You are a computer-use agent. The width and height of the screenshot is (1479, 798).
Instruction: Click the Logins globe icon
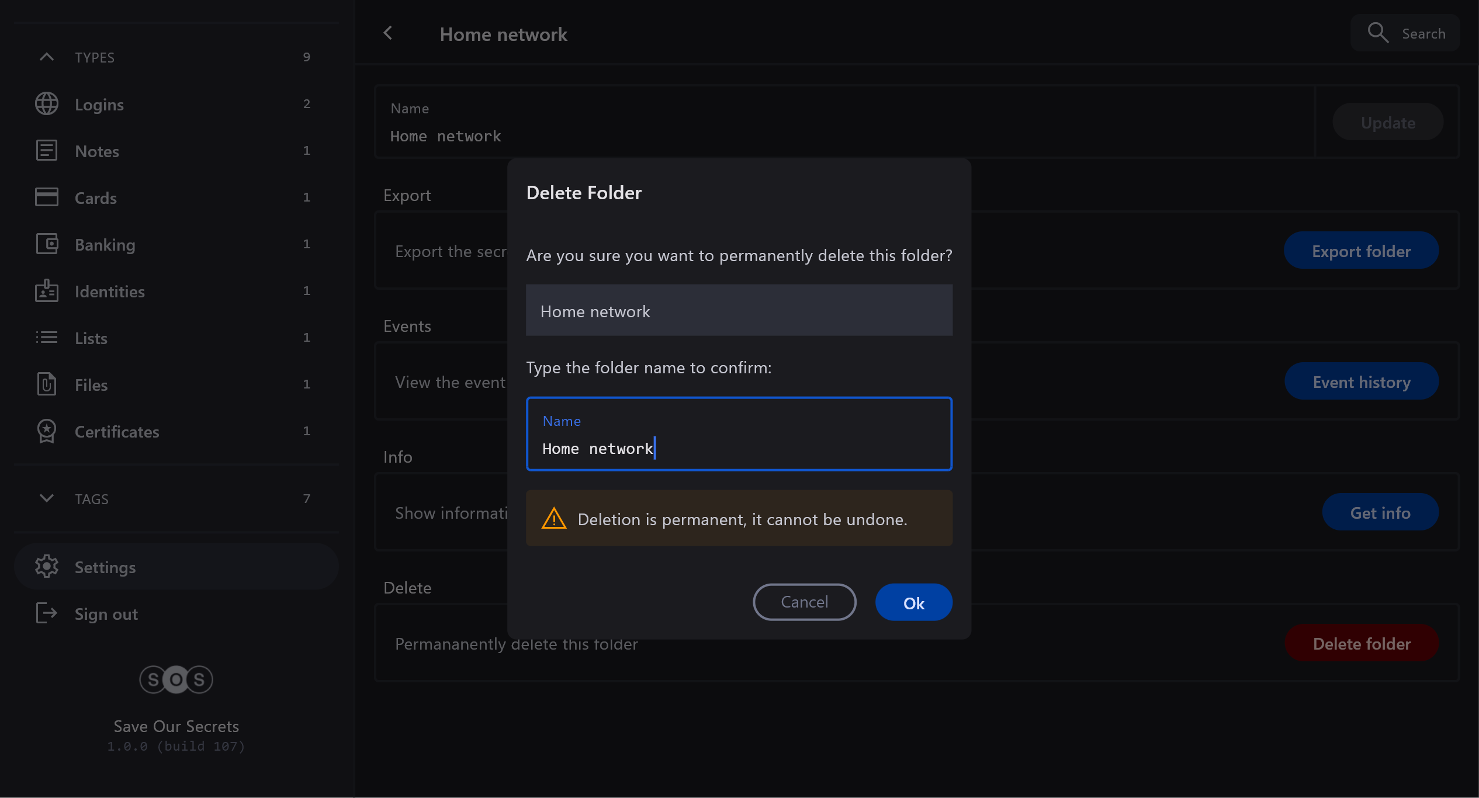[x=46, y=104]
